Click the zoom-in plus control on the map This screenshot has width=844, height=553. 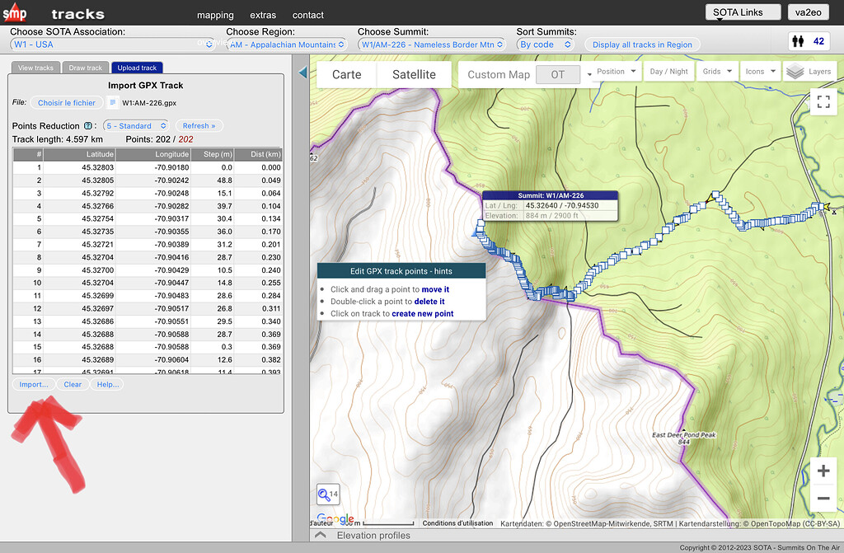pos(823,471)
